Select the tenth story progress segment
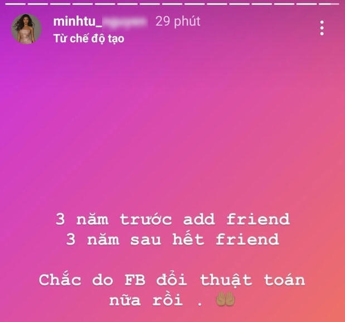The height and width of the screenshot is (322, 345). tap(217, 4)
